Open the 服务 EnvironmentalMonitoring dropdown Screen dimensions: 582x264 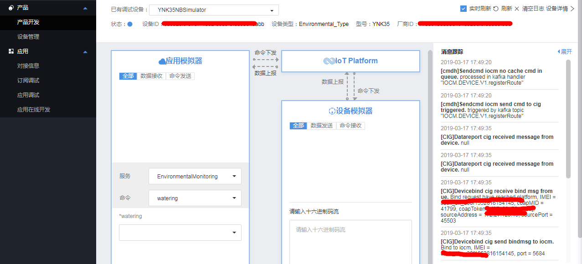click(195, 176)
